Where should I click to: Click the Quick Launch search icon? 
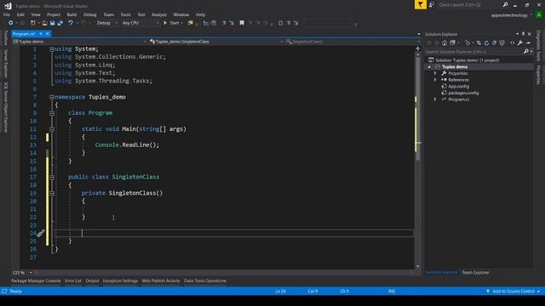(505, 4)
